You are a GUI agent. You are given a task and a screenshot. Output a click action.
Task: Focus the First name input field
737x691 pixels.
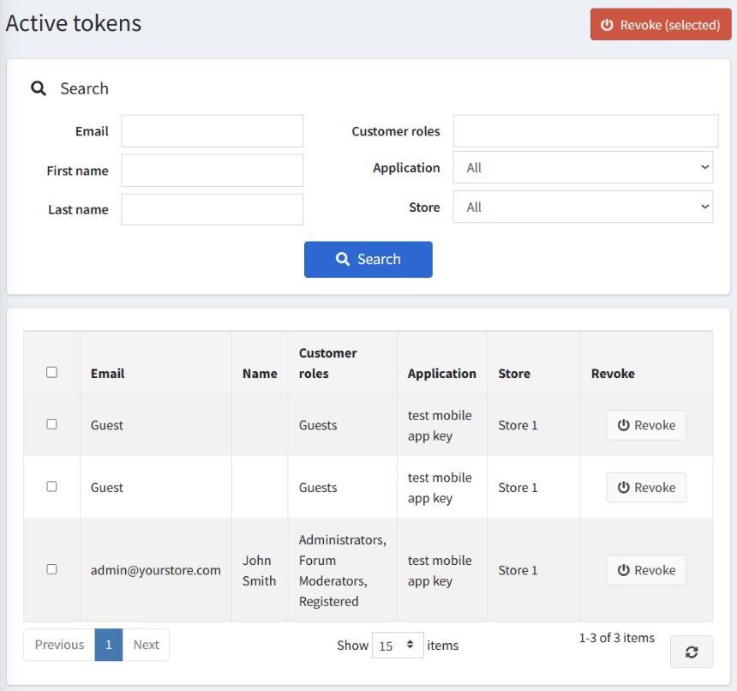pos(212,170)
